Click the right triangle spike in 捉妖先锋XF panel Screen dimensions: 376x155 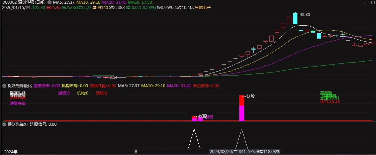242,139
